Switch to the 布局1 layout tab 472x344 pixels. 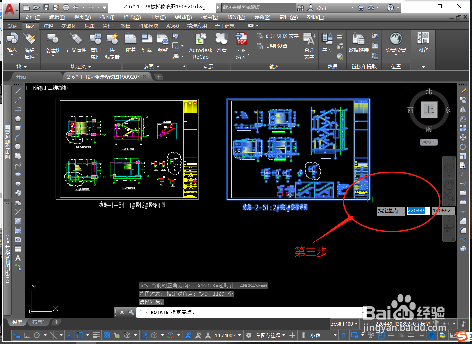click(x=38, y=322)
